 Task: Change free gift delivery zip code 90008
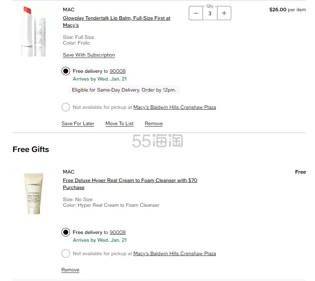pyautogui.click(x=117, y=233)
